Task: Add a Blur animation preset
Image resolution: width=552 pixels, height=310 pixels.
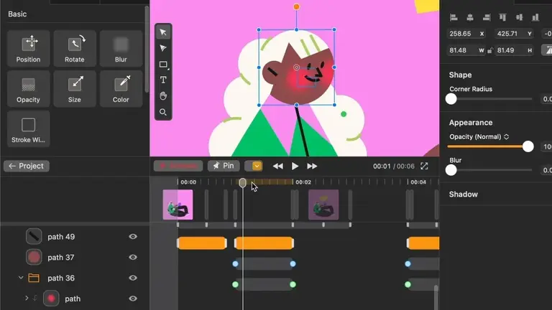Action: click(121, 48)
